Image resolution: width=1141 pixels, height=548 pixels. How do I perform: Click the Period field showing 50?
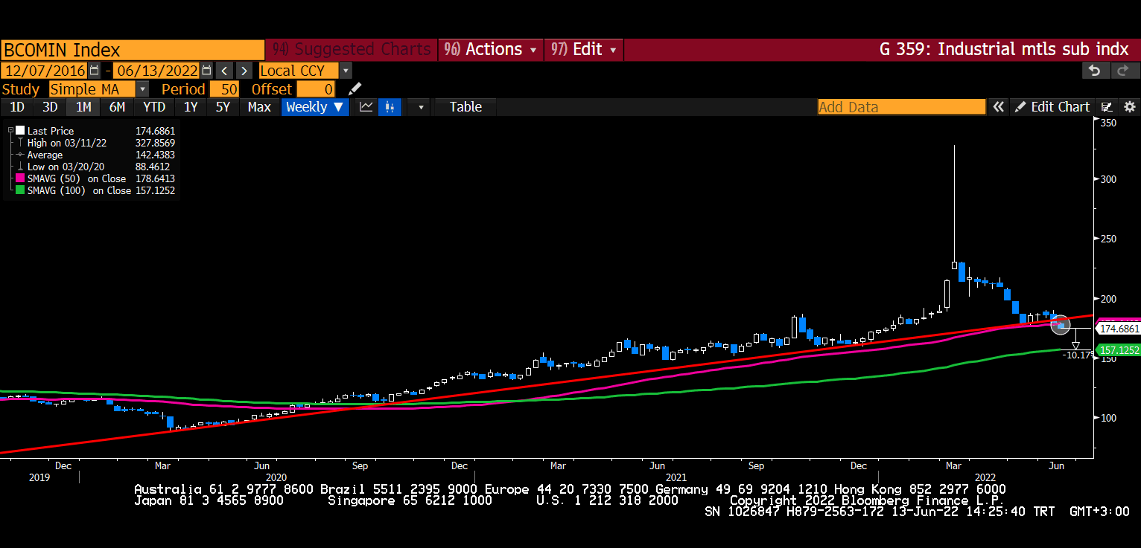pos(224,89)
